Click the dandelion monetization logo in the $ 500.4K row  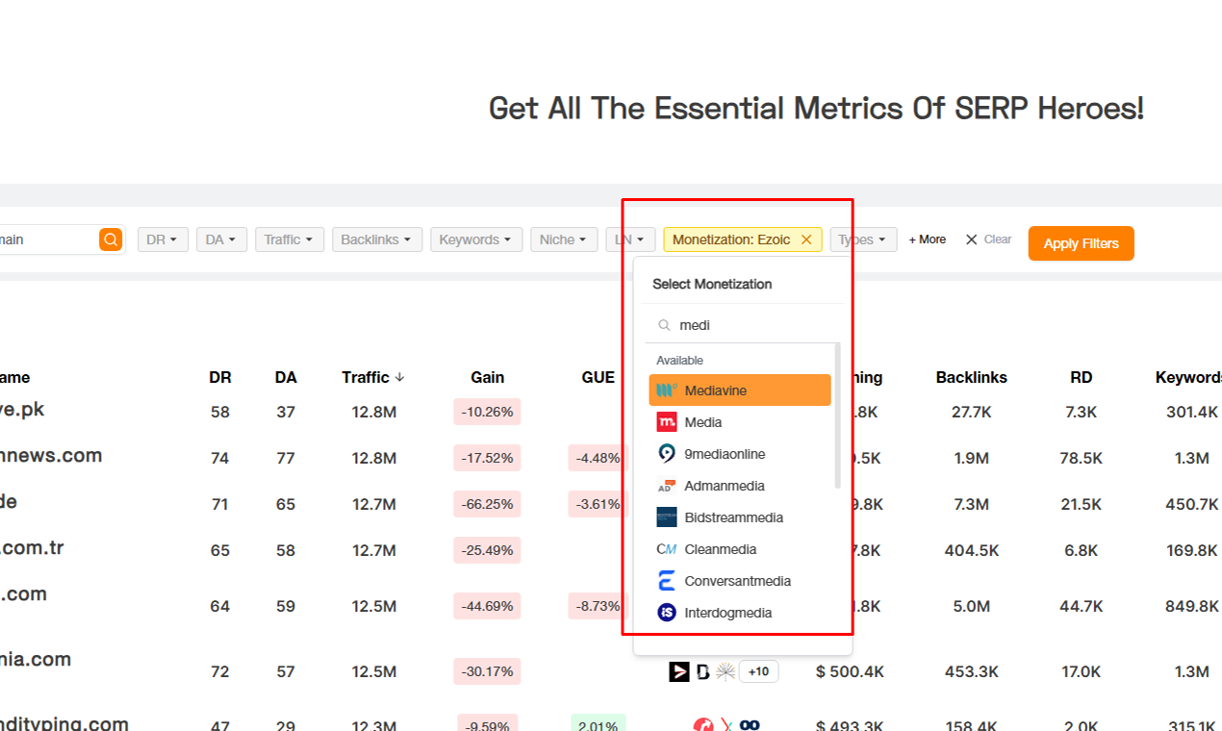[x=726, y=671]
